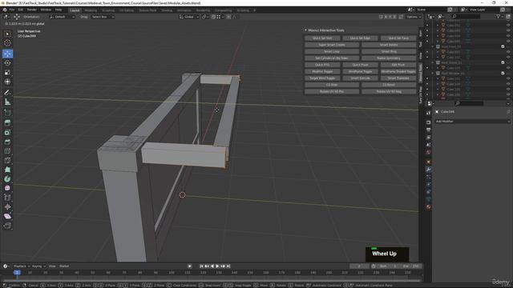The width and height of the screenshot is (513, 288).
Task: Select the Spin tool
Action: point(7,179)
